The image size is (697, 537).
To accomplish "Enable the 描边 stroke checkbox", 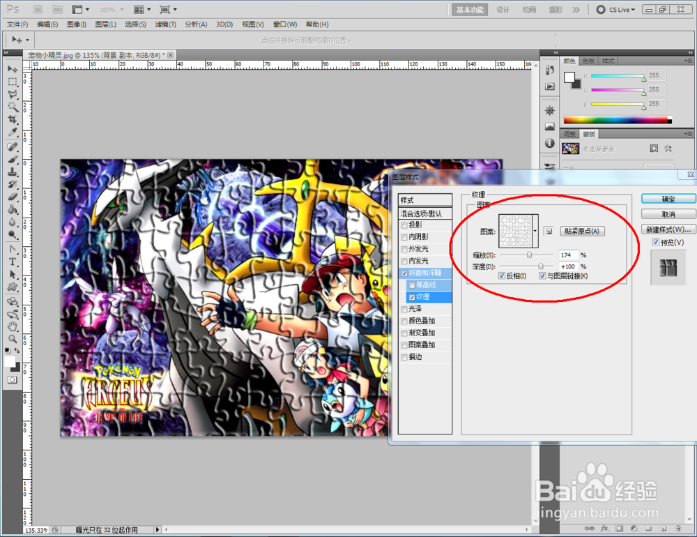I will click(x=404, y=357).
